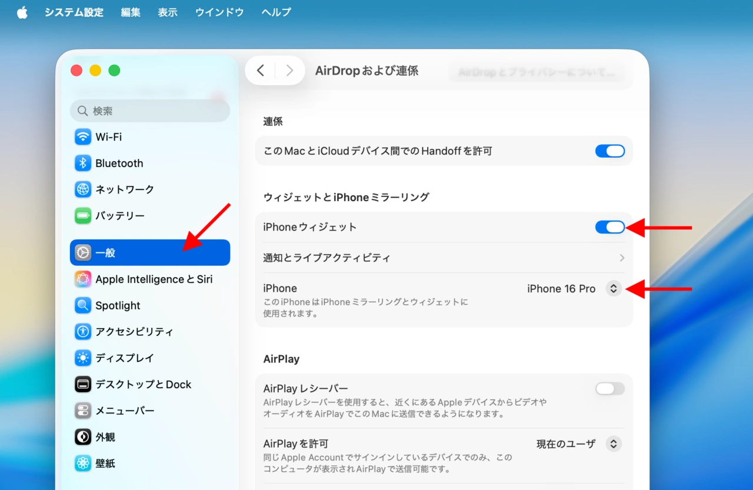Open デスクトップと Dock settings
The height and width of the screenshot is (490, 753).
click(144, 384)
